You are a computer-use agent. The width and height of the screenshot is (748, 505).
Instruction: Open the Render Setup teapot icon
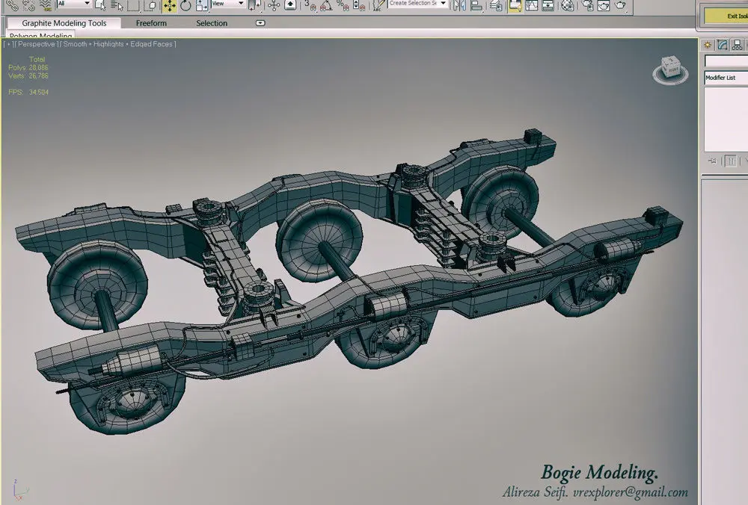click(x=587, y=5)
